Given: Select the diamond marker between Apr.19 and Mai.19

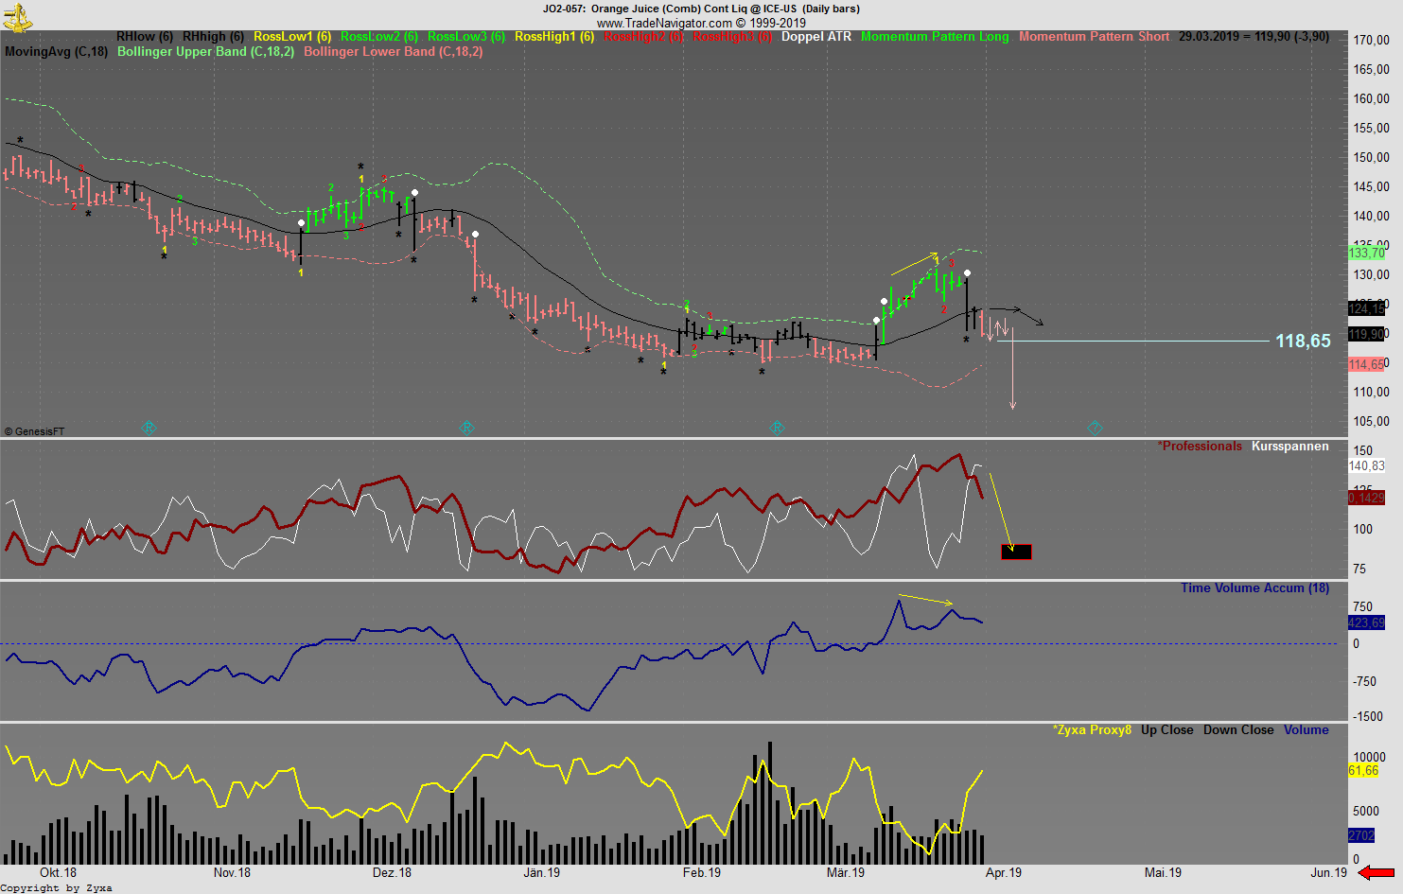Looking at the screenshot, I should [1095, 428].
